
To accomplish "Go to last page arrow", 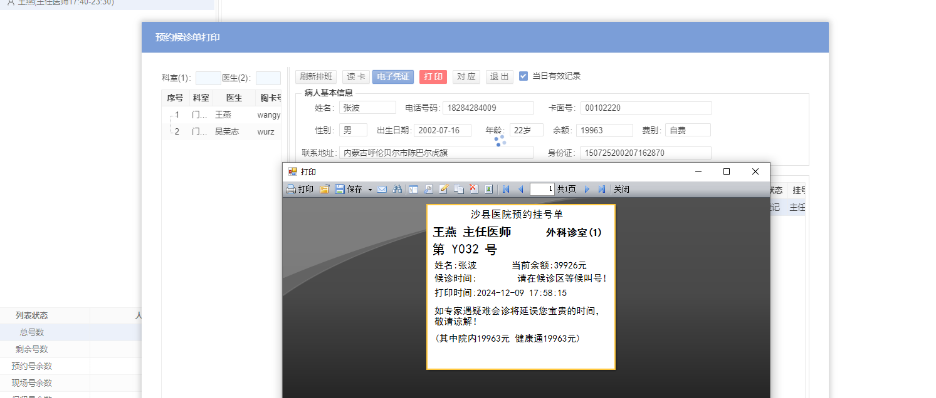I will pyautogui.click(x=602, y=189).
